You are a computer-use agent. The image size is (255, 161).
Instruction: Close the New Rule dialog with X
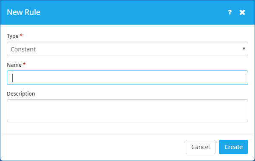tap(242, 12)
